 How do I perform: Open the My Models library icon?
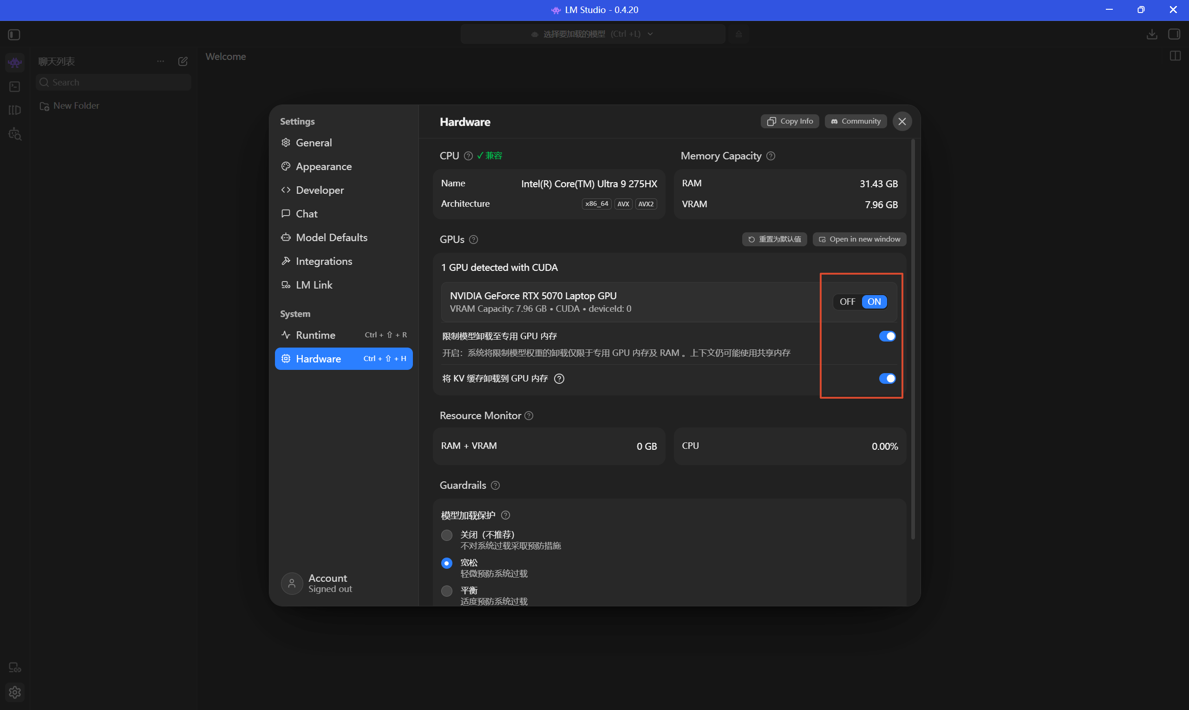15,110
